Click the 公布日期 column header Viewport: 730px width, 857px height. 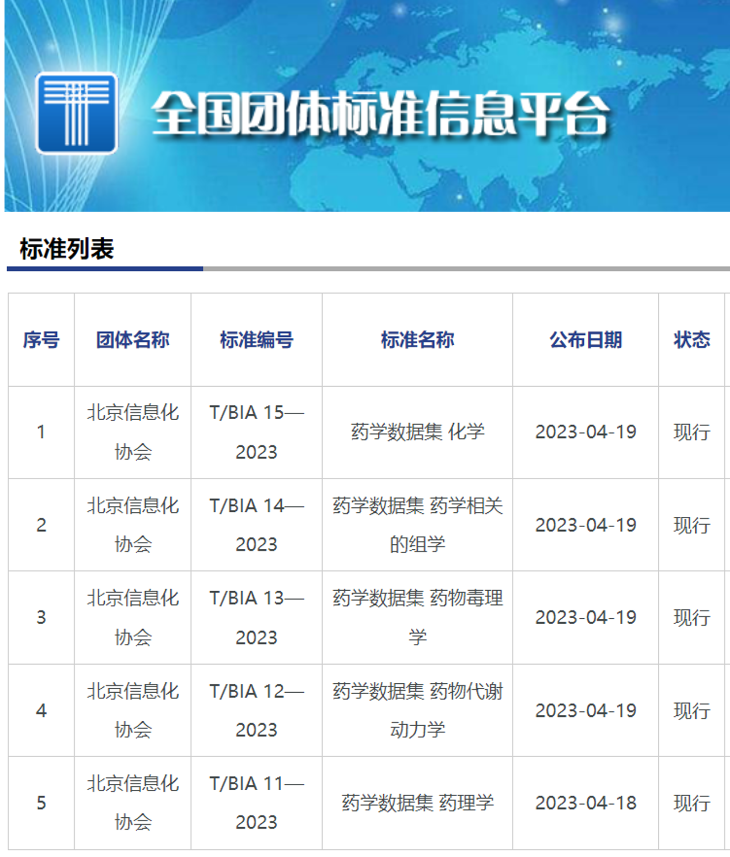tap(586, 340)
